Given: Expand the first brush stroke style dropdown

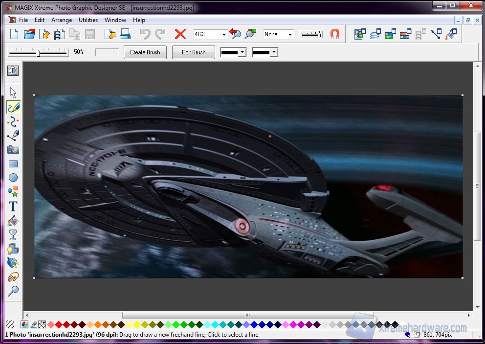Looking at the screenshot, I should coord(242,52).
